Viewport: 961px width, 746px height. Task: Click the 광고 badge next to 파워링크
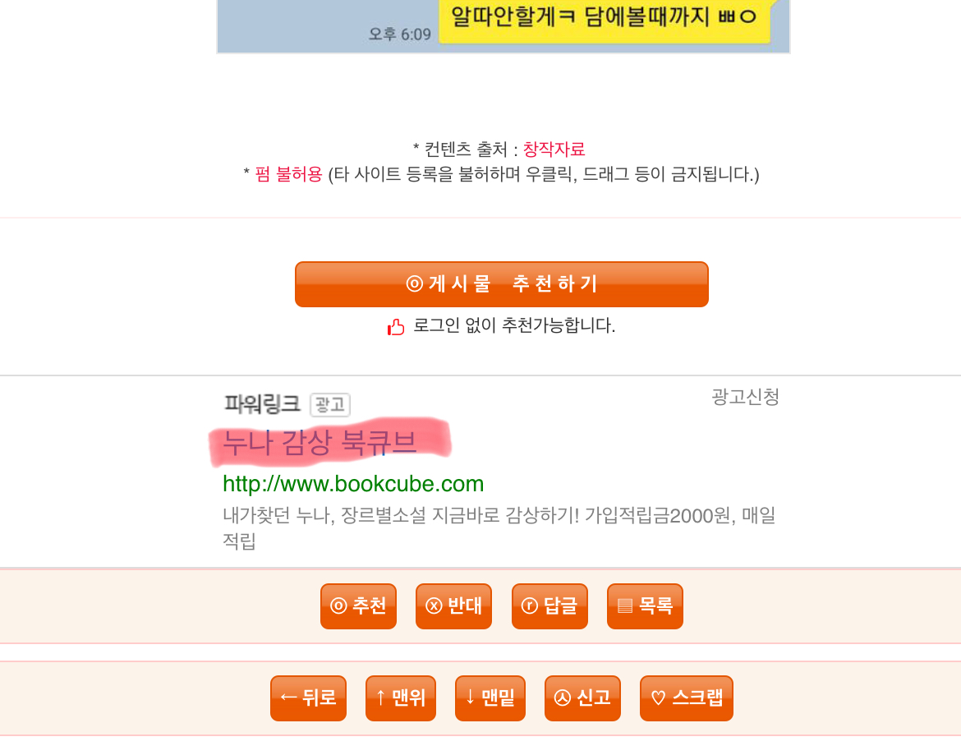point(330,404)
